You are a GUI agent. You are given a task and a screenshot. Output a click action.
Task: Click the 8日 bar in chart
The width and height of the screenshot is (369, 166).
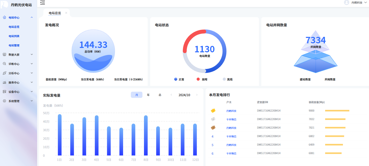pyautogui.click(x=146, y=135)
